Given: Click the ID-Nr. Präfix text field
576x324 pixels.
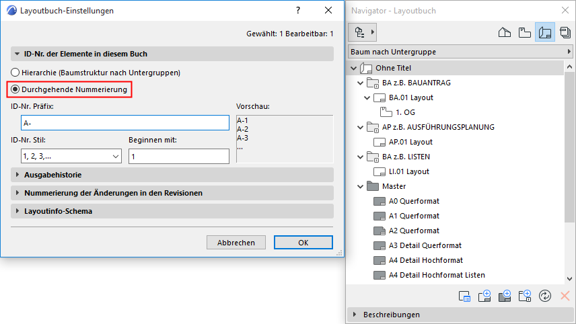Looking at the screenshot, I should (125, 122).
